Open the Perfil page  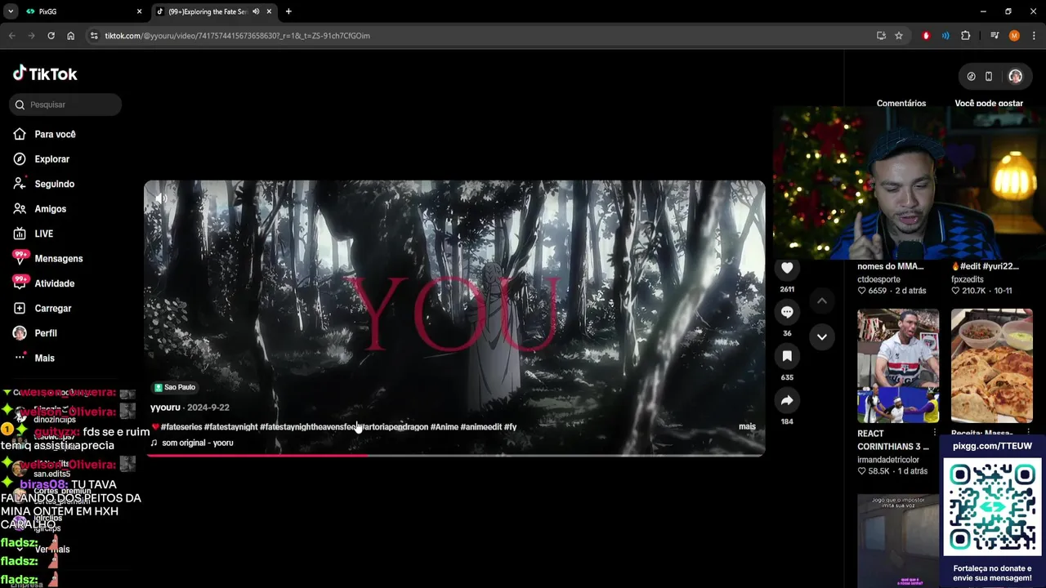[45, 333]
